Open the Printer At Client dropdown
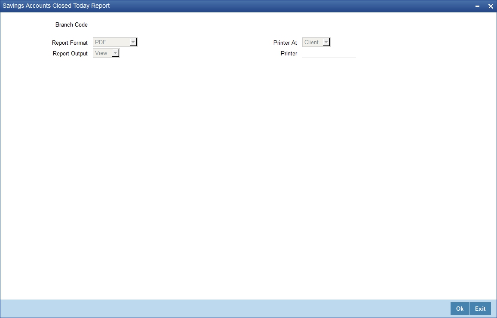 (316, 42)
